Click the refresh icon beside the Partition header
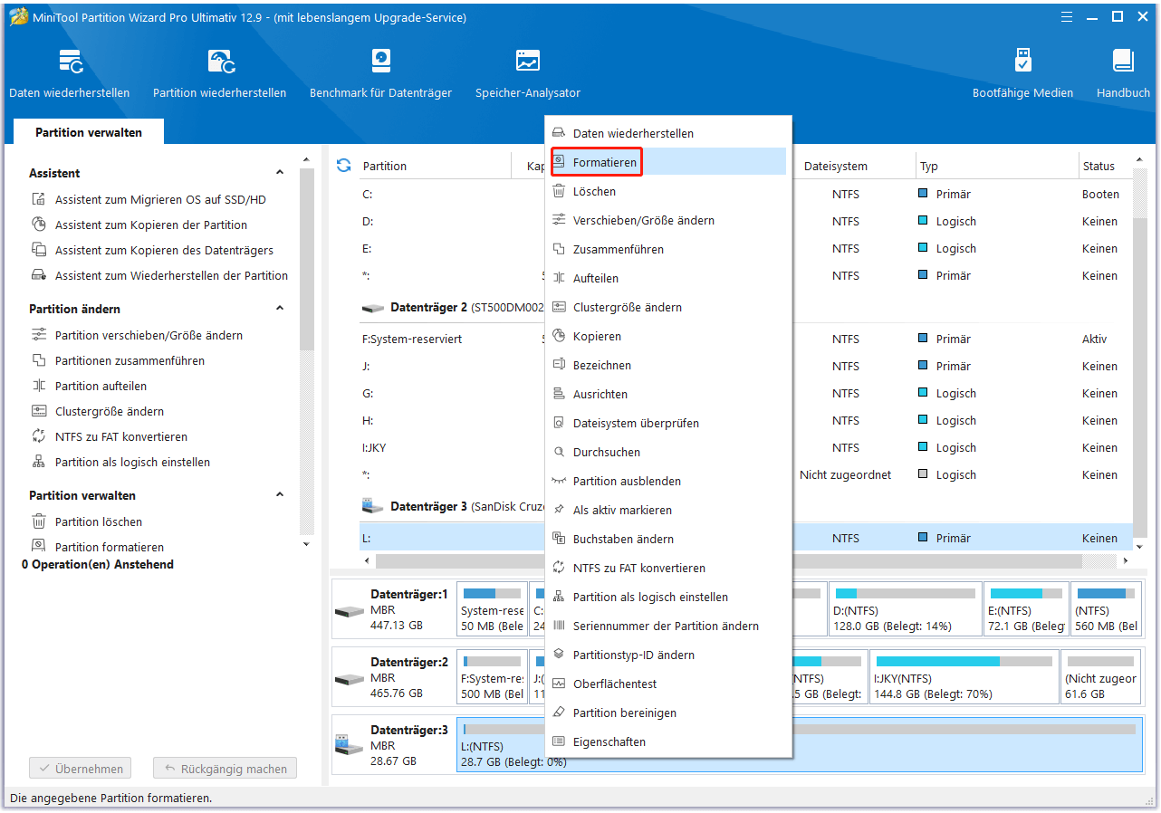The height and width of the screenshot is (813, 1161). [343, 166]
